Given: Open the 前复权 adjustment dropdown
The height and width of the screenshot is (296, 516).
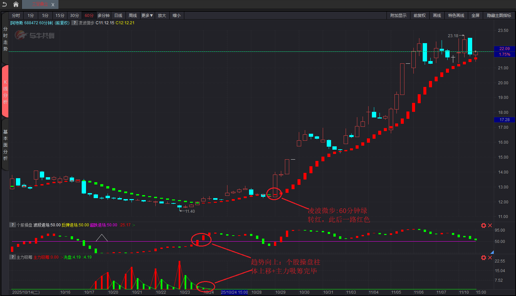Looking at the screenshot, I should click(419, 16).
